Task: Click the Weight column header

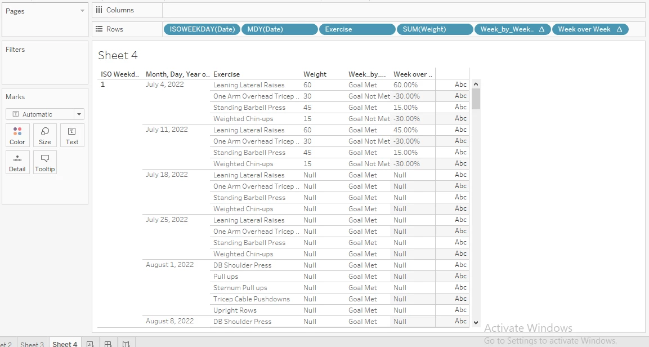Action: [x=315, y=74]
